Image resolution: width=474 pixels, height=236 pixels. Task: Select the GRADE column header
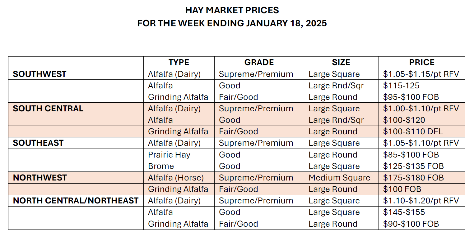(259, 62)
